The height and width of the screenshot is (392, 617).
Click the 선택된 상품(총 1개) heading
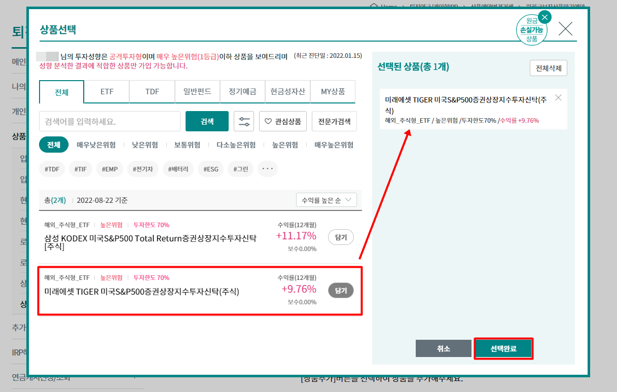click(x=413, y=67)
